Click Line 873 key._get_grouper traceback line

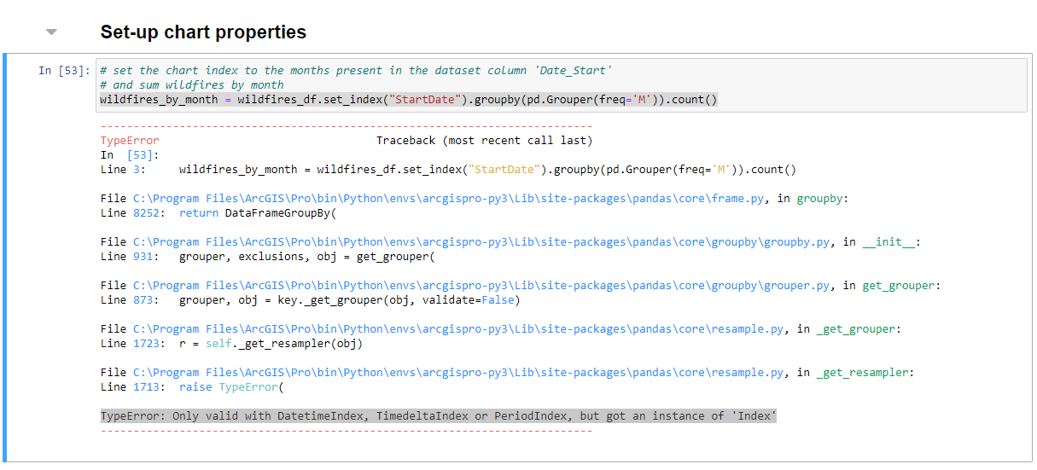pos(349,300)
